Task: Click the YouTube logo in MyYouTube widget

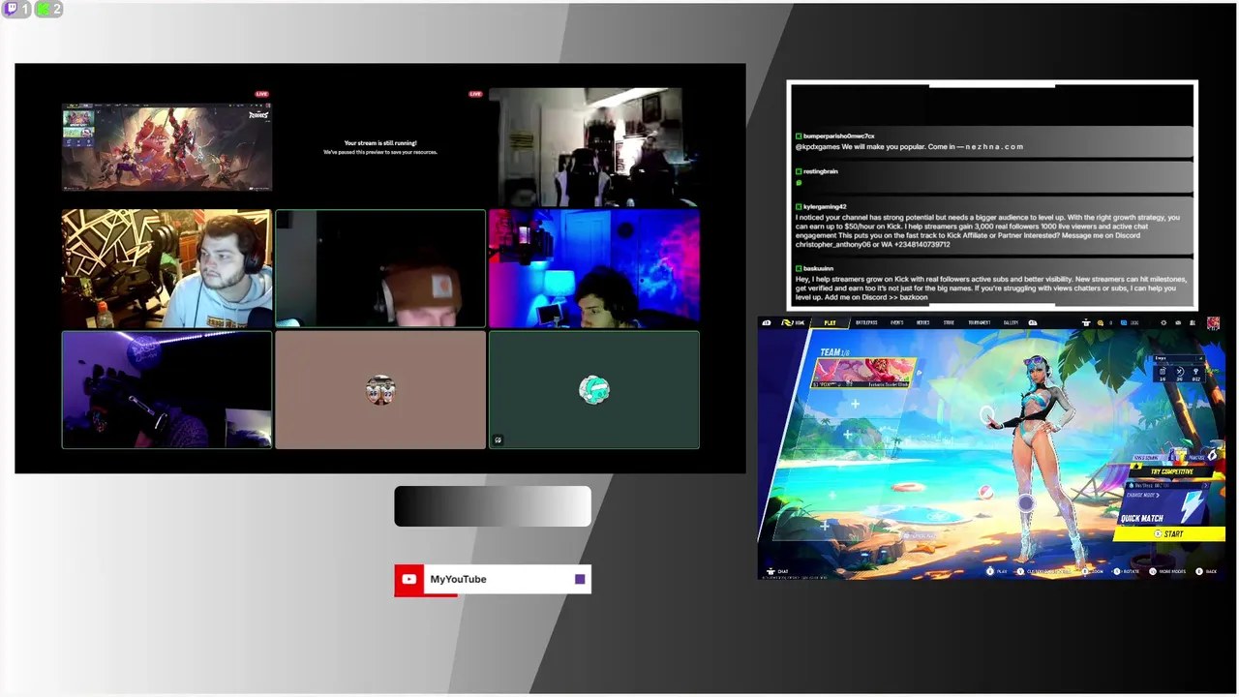Action: pyautogui.click(x=408, y=579)
